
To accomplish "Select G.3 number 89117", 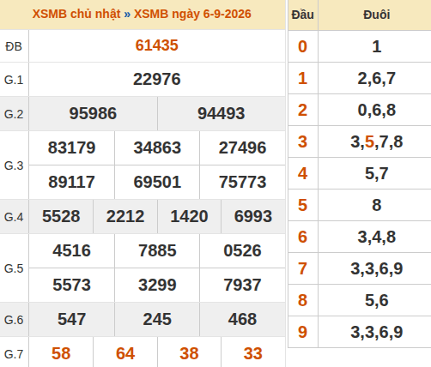I will coord(71,182).
